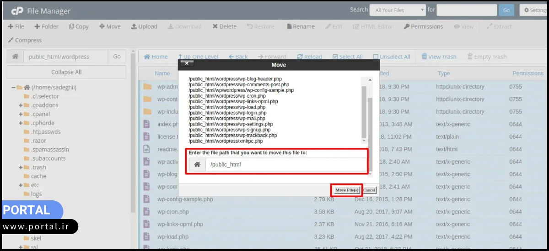Open the Edit toolbar item
The width and height of the screenshot is (549, 251).
click(334, 26)
